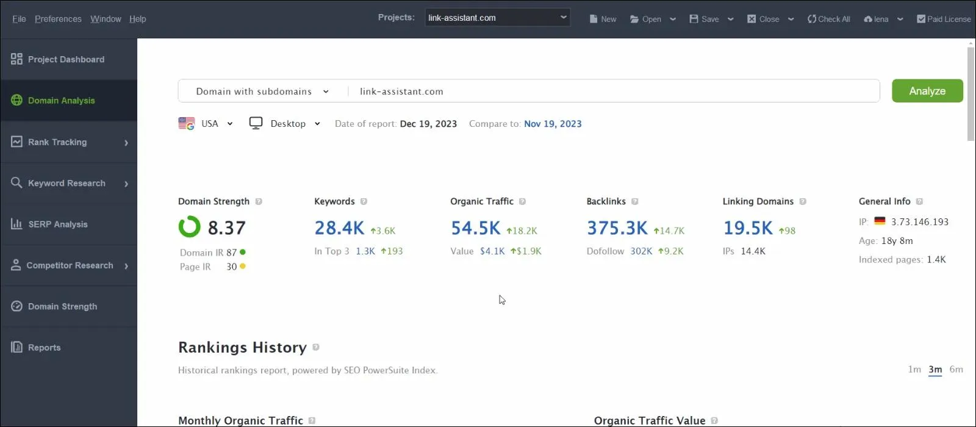The height and width of the screenshot is (427, 976).
Task: Select the Domain Analysis globe icon
Action: coord(16,100)
